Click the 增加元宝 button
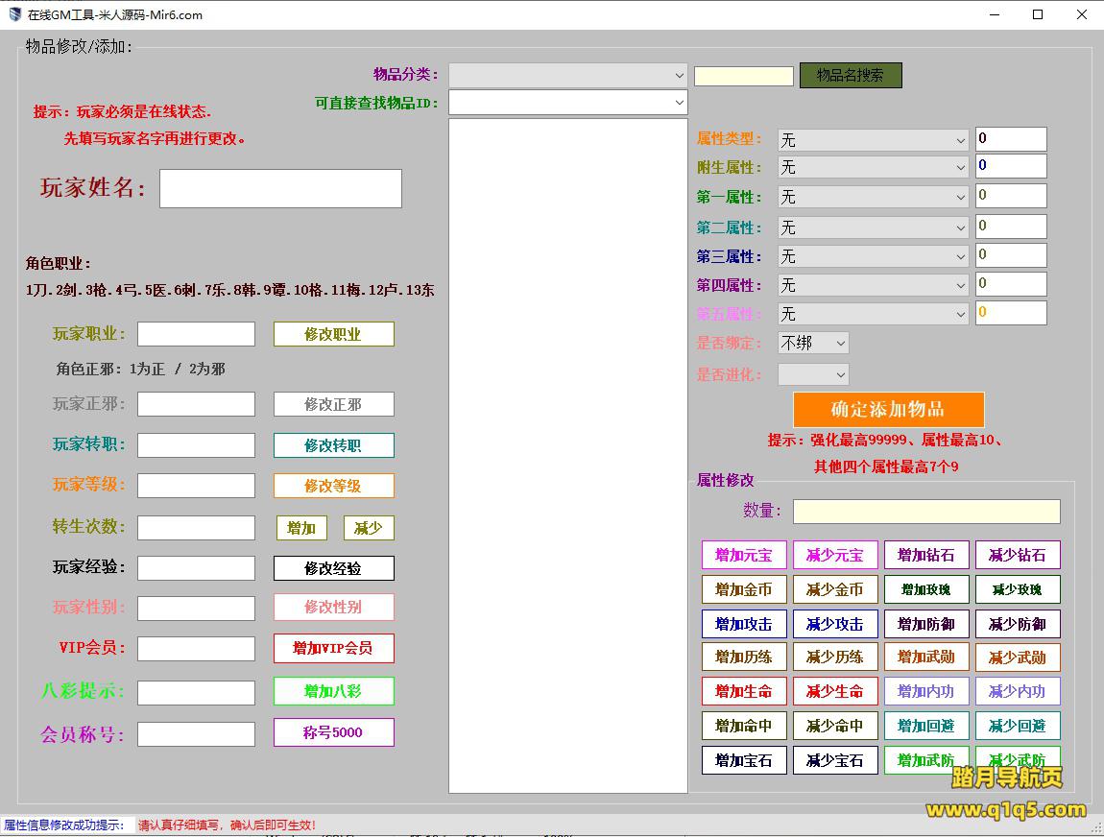Viewport: 1104px width, 837px height. pos(744,555)
